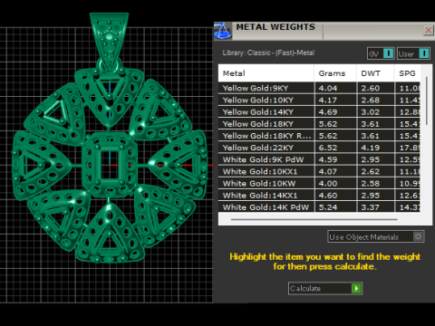Click the 3.37 DWT value
This screenshot has height=326, width=435.
[371, 207]
